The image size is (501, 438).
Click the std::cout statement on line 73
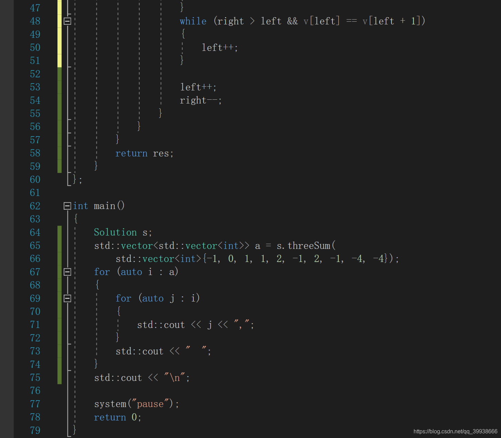pyautogui.click(x=163, y=351)
